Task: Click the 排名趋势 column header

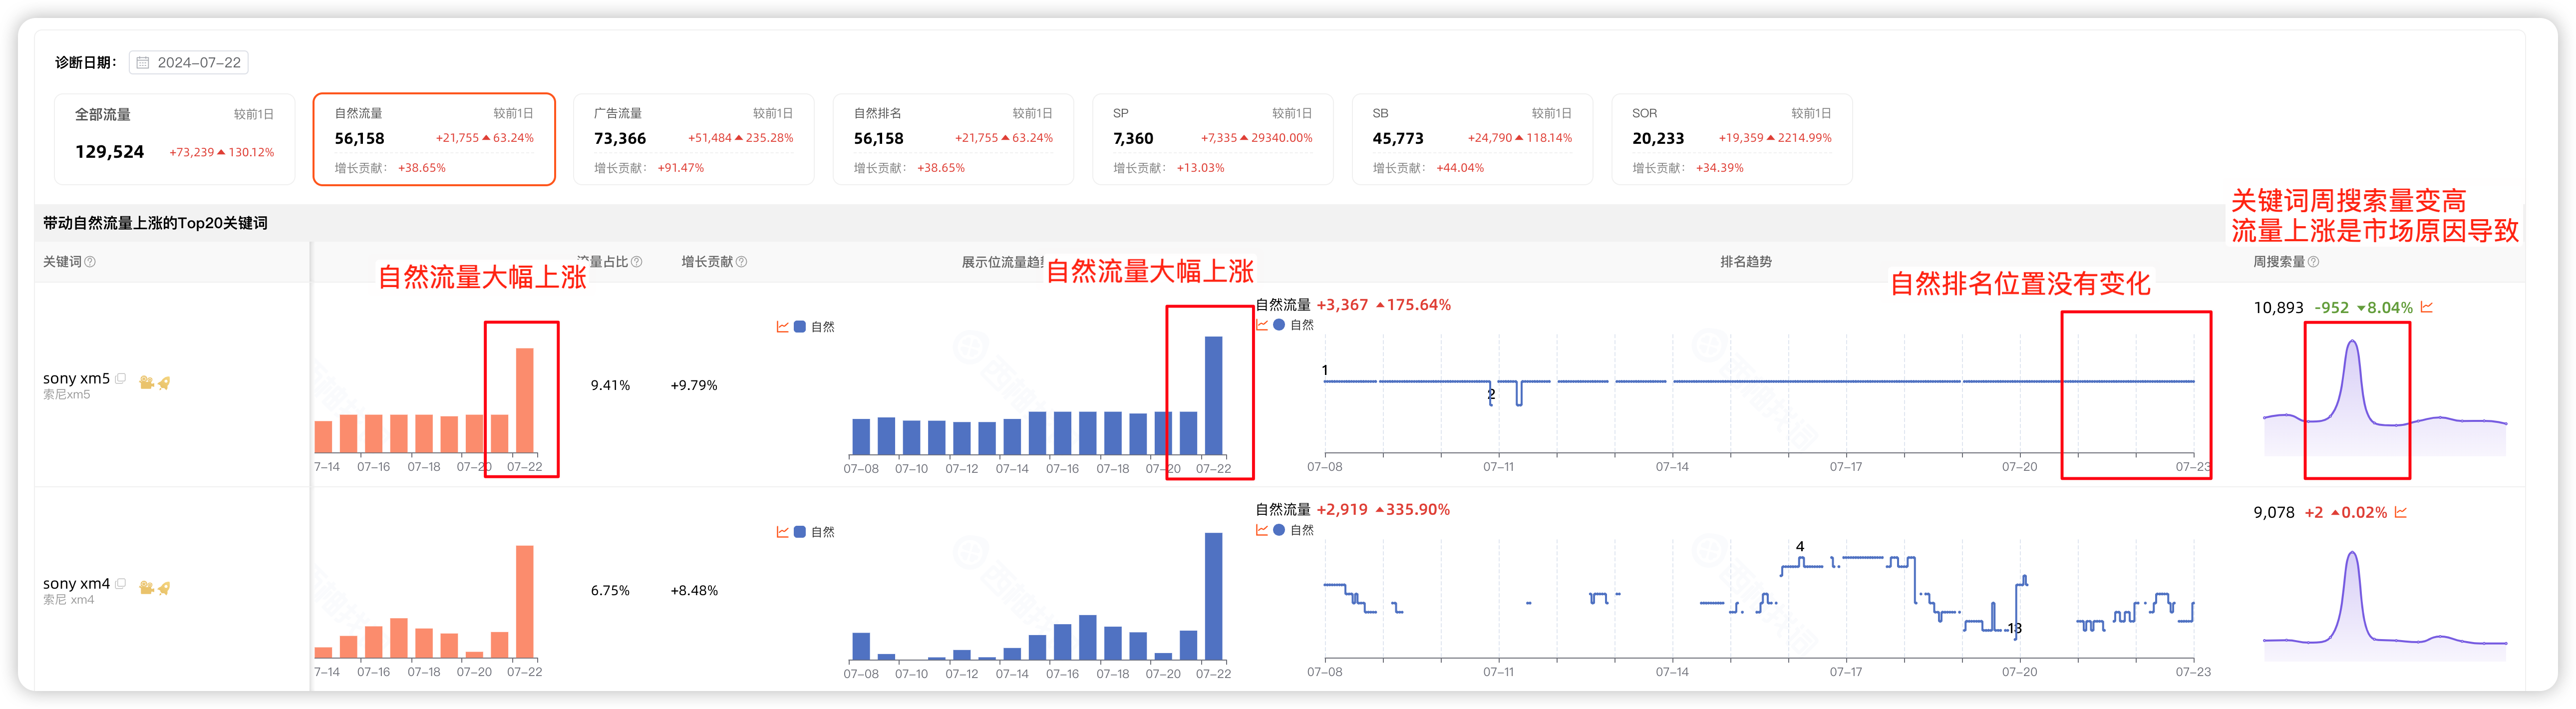Action: [1745, 262]
